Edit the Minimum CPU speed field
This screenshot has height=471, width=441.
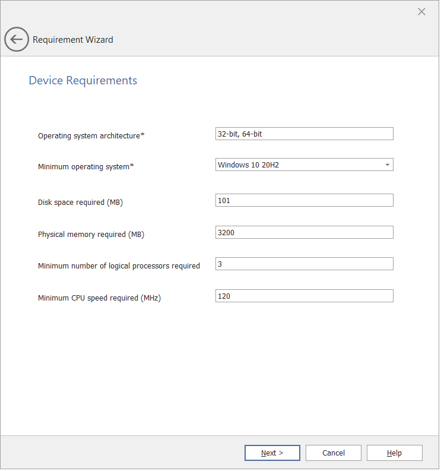[304, 296]
